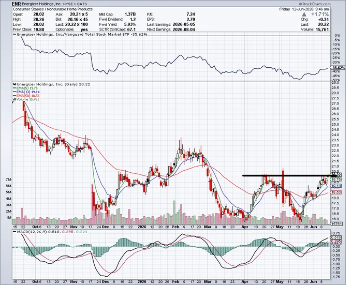Click the green up-triangle change indicator
Viewport: 352px width, 285px height.
[x=304, y=14]
